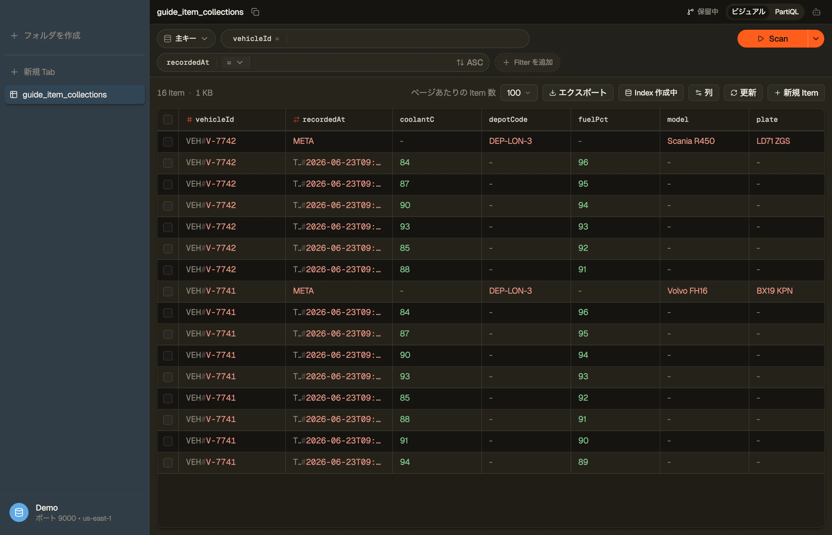832x535 pixels.
Task: Open the items per page 100 dropdown
Action: point(519,93)
